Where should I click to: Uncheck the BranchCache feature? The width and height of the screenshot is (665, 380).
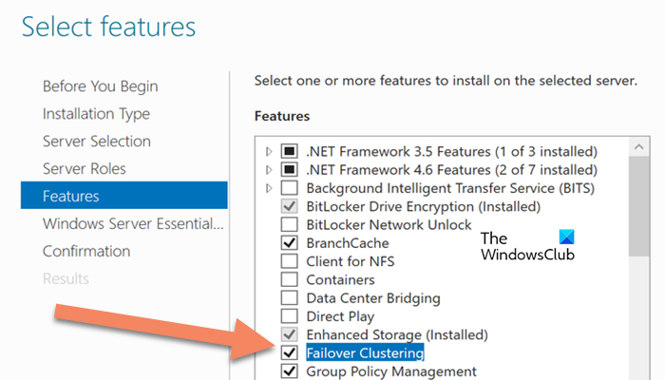point(291,243)
